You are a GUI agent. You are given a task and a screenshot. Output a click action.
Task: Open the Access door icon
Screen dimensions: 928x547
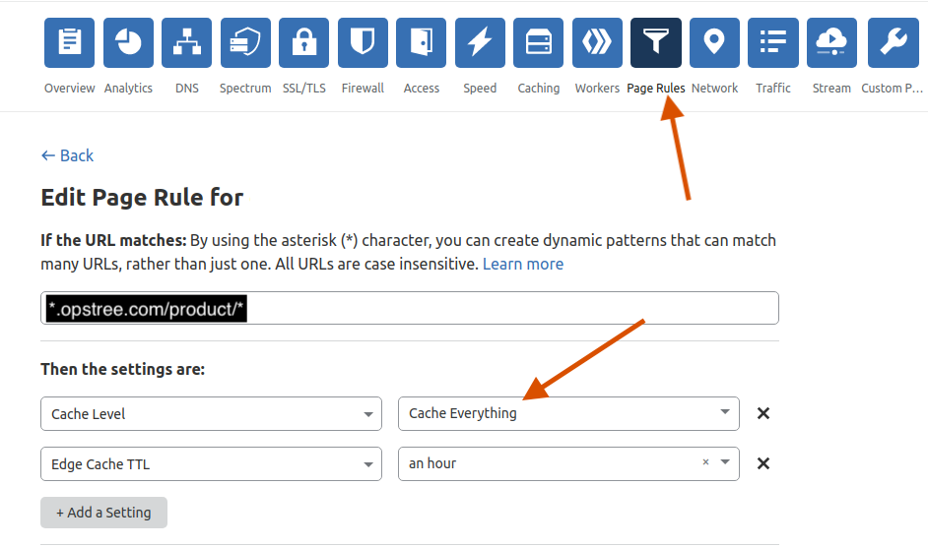422,42
